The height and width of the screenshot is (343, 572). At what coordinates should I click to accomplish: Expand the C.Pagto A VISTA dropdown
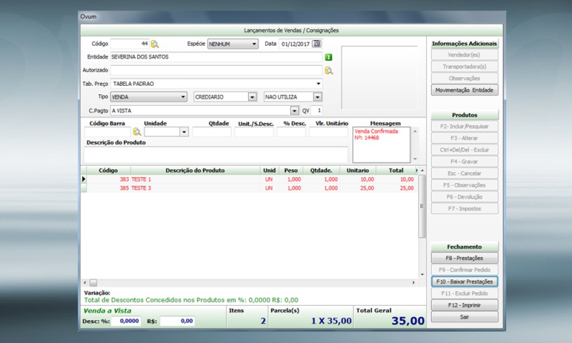point(295,110)
